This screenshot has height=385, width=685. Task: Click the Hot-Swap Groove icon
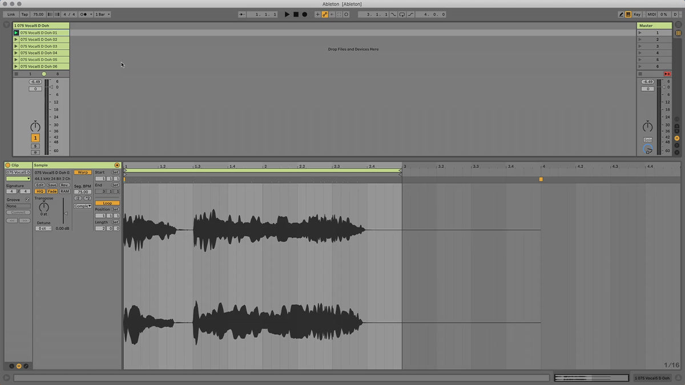pyautogui.click(x=27, y=200)
